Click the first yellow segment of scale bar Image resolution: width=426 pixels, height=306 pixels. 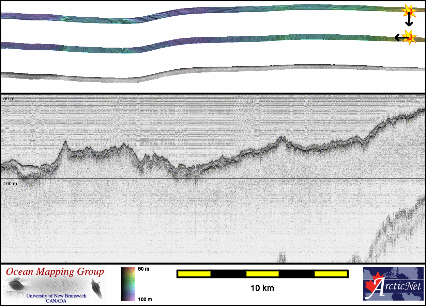tap(194, 274)
